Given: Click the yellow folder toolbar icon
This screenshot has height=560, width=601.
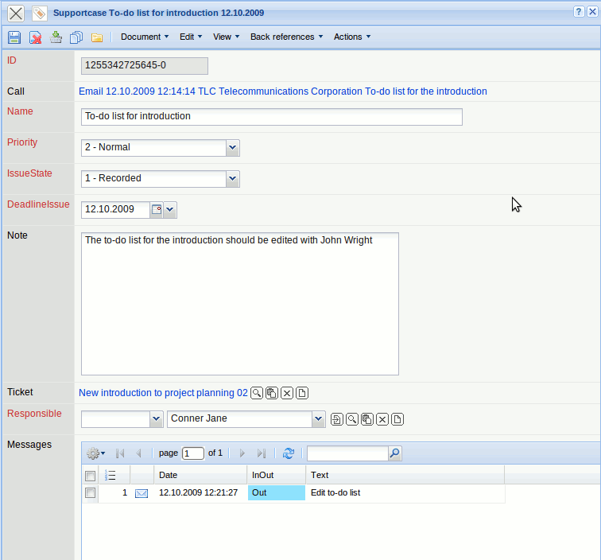Looking at the screenshot, I should point(97,37).
